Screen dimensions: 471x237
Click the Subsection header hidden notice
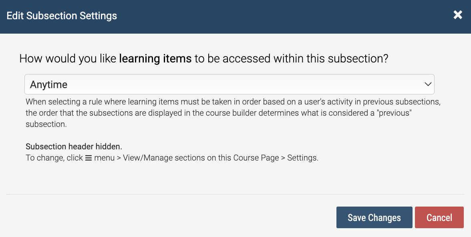coord(74,147)
